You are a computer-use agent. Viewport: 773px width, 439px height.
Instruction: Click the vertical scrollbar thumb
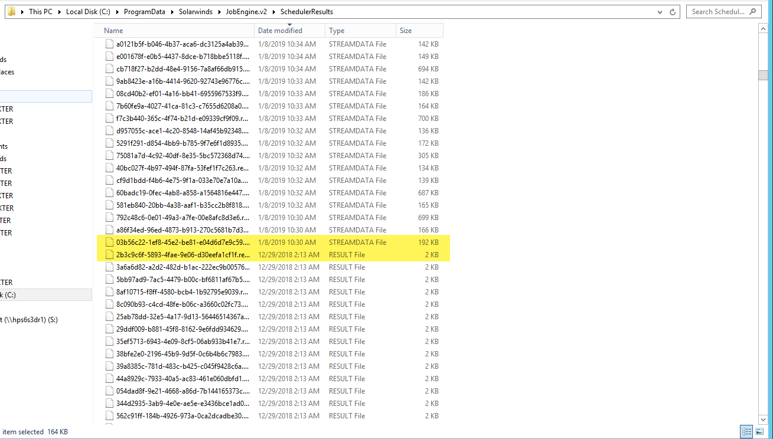(763, 75)
